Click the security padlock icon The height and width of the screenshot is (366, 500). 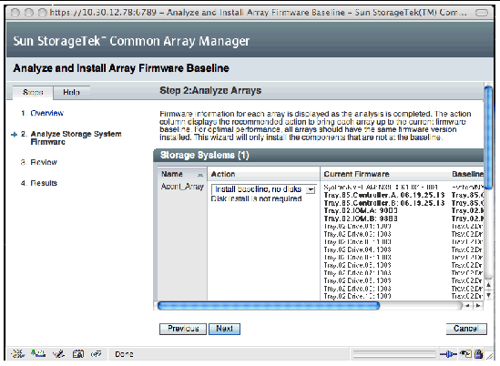tap(478, 354)
